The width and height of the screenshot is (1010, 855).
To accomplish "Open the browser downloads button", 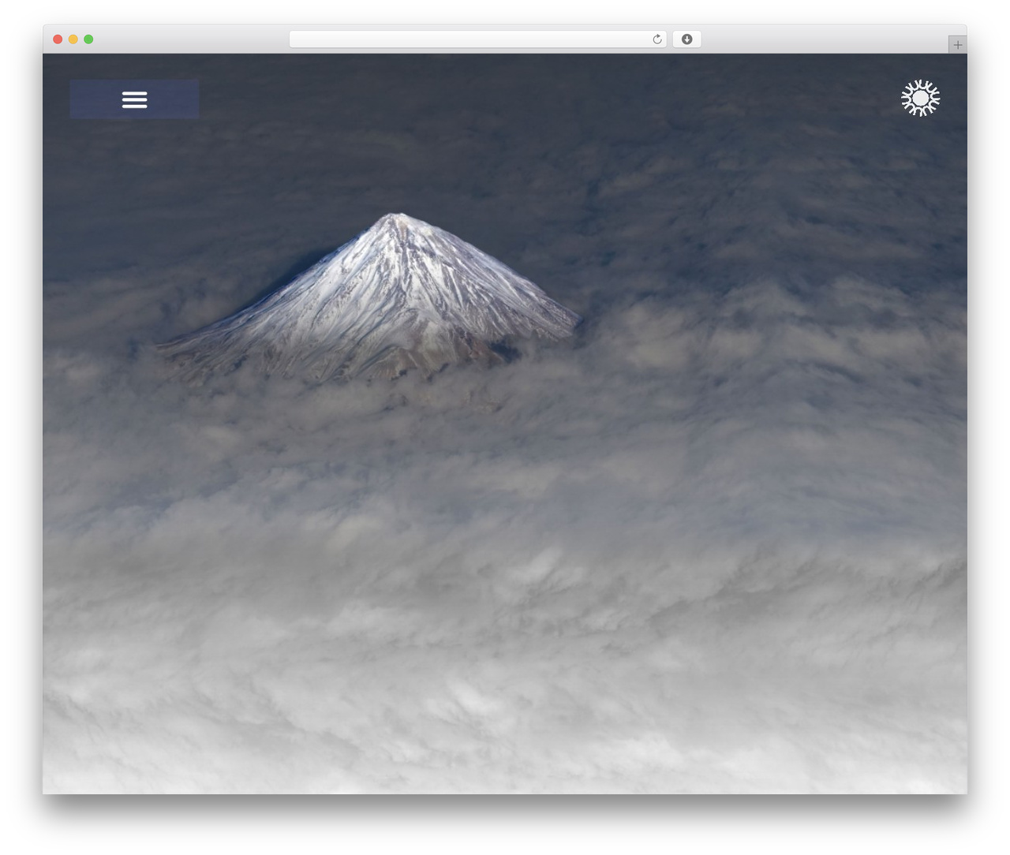I will pos(686,39).
